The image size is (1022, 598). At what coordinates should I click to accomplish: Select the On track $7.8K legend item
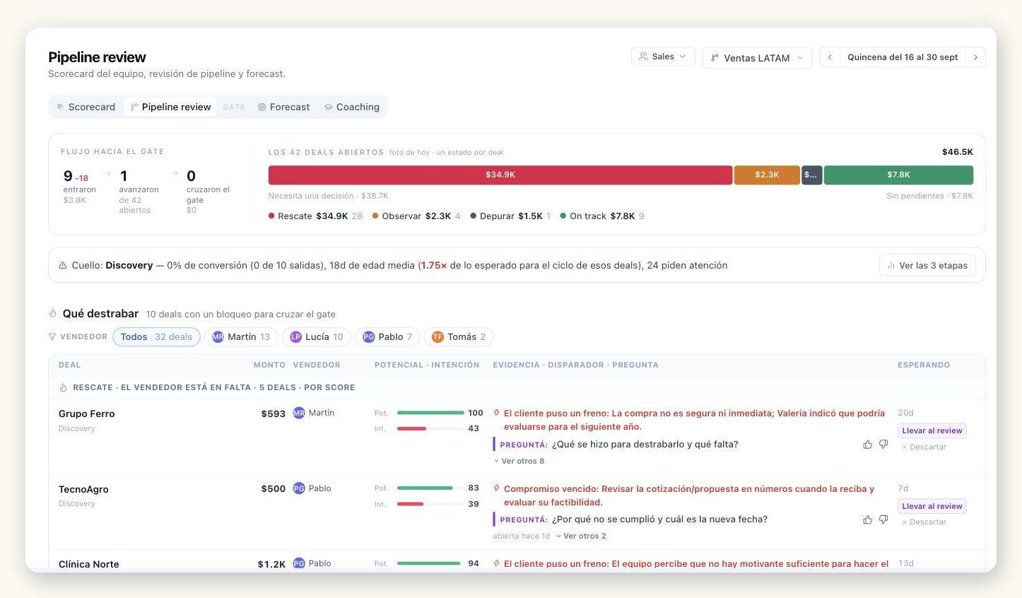tap(602, 216)
